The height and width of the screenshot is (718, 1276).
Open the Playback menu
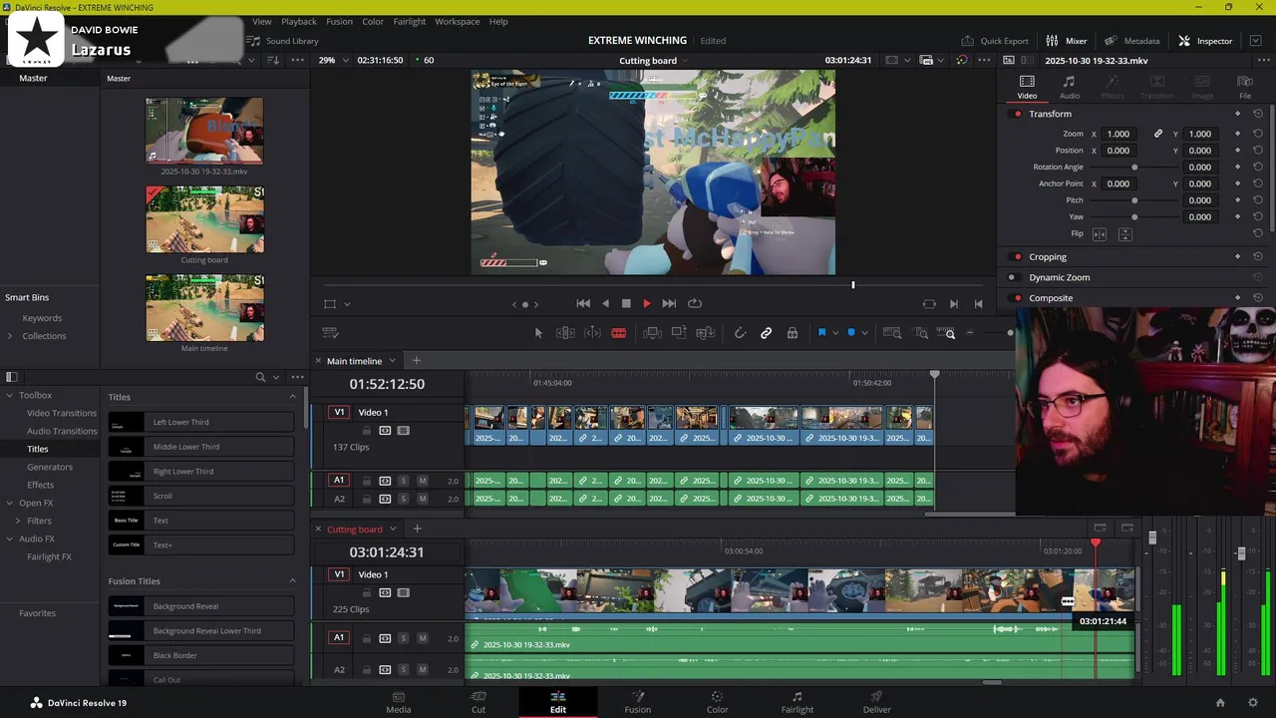point(299,21)
